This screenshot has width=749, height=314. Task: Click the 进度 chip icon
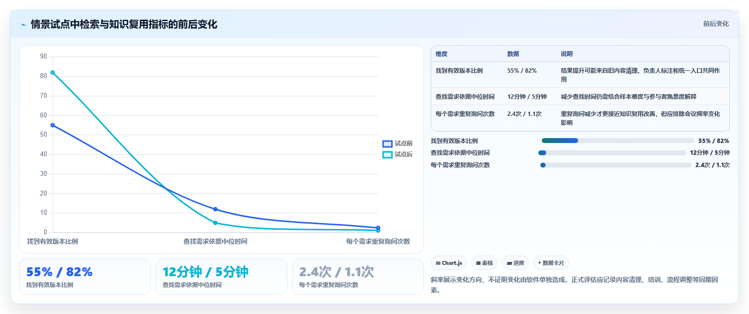[x=509, y=263]
